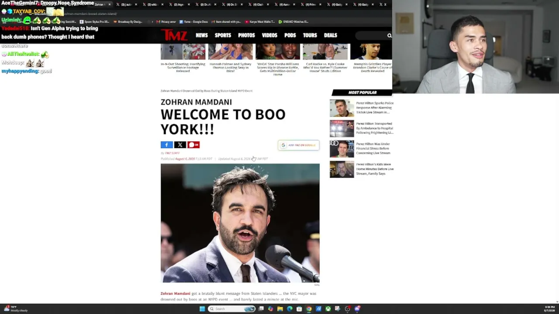Image resolution: width=559 pixels, height=314 pixels.
Task: Open the Kanye West Walks T... bookmark
Action: [260, 21]
